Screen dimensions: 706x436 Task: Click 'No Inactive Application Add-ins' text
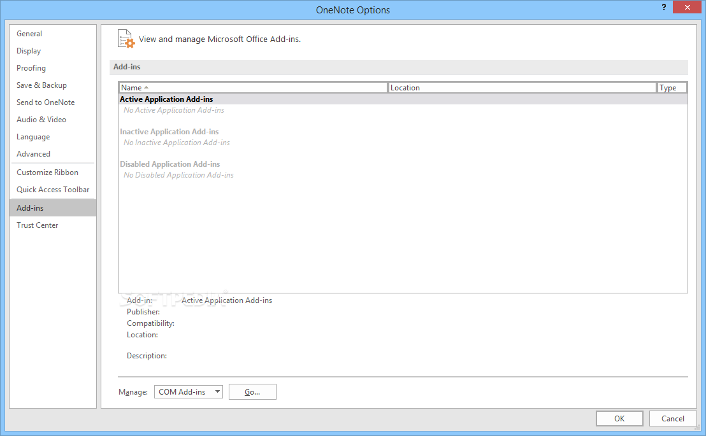[x=177, y=143]
